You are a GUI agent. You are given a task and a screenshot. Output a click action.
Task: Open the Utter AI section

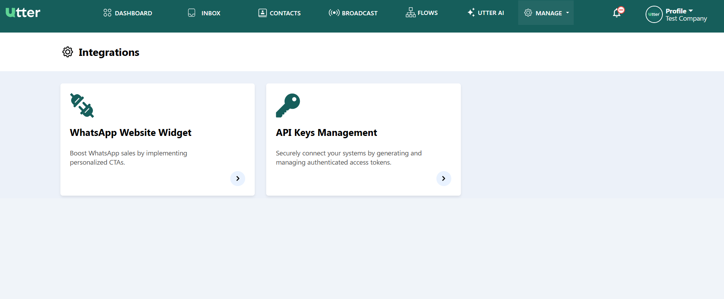click(x=486, y=13)
